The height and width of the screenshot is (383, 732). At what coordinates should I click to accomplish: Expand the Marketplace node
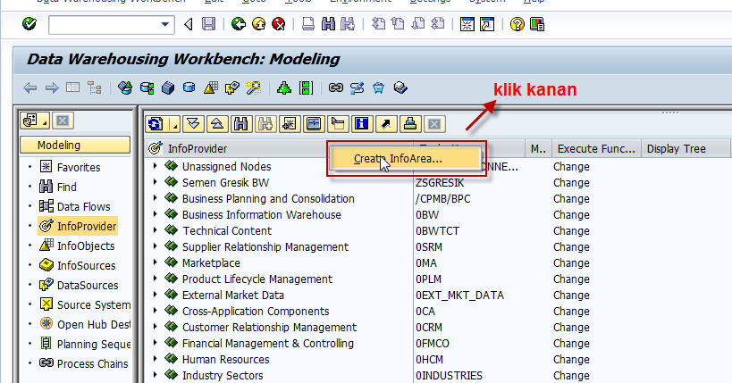(x=155, y=262)
